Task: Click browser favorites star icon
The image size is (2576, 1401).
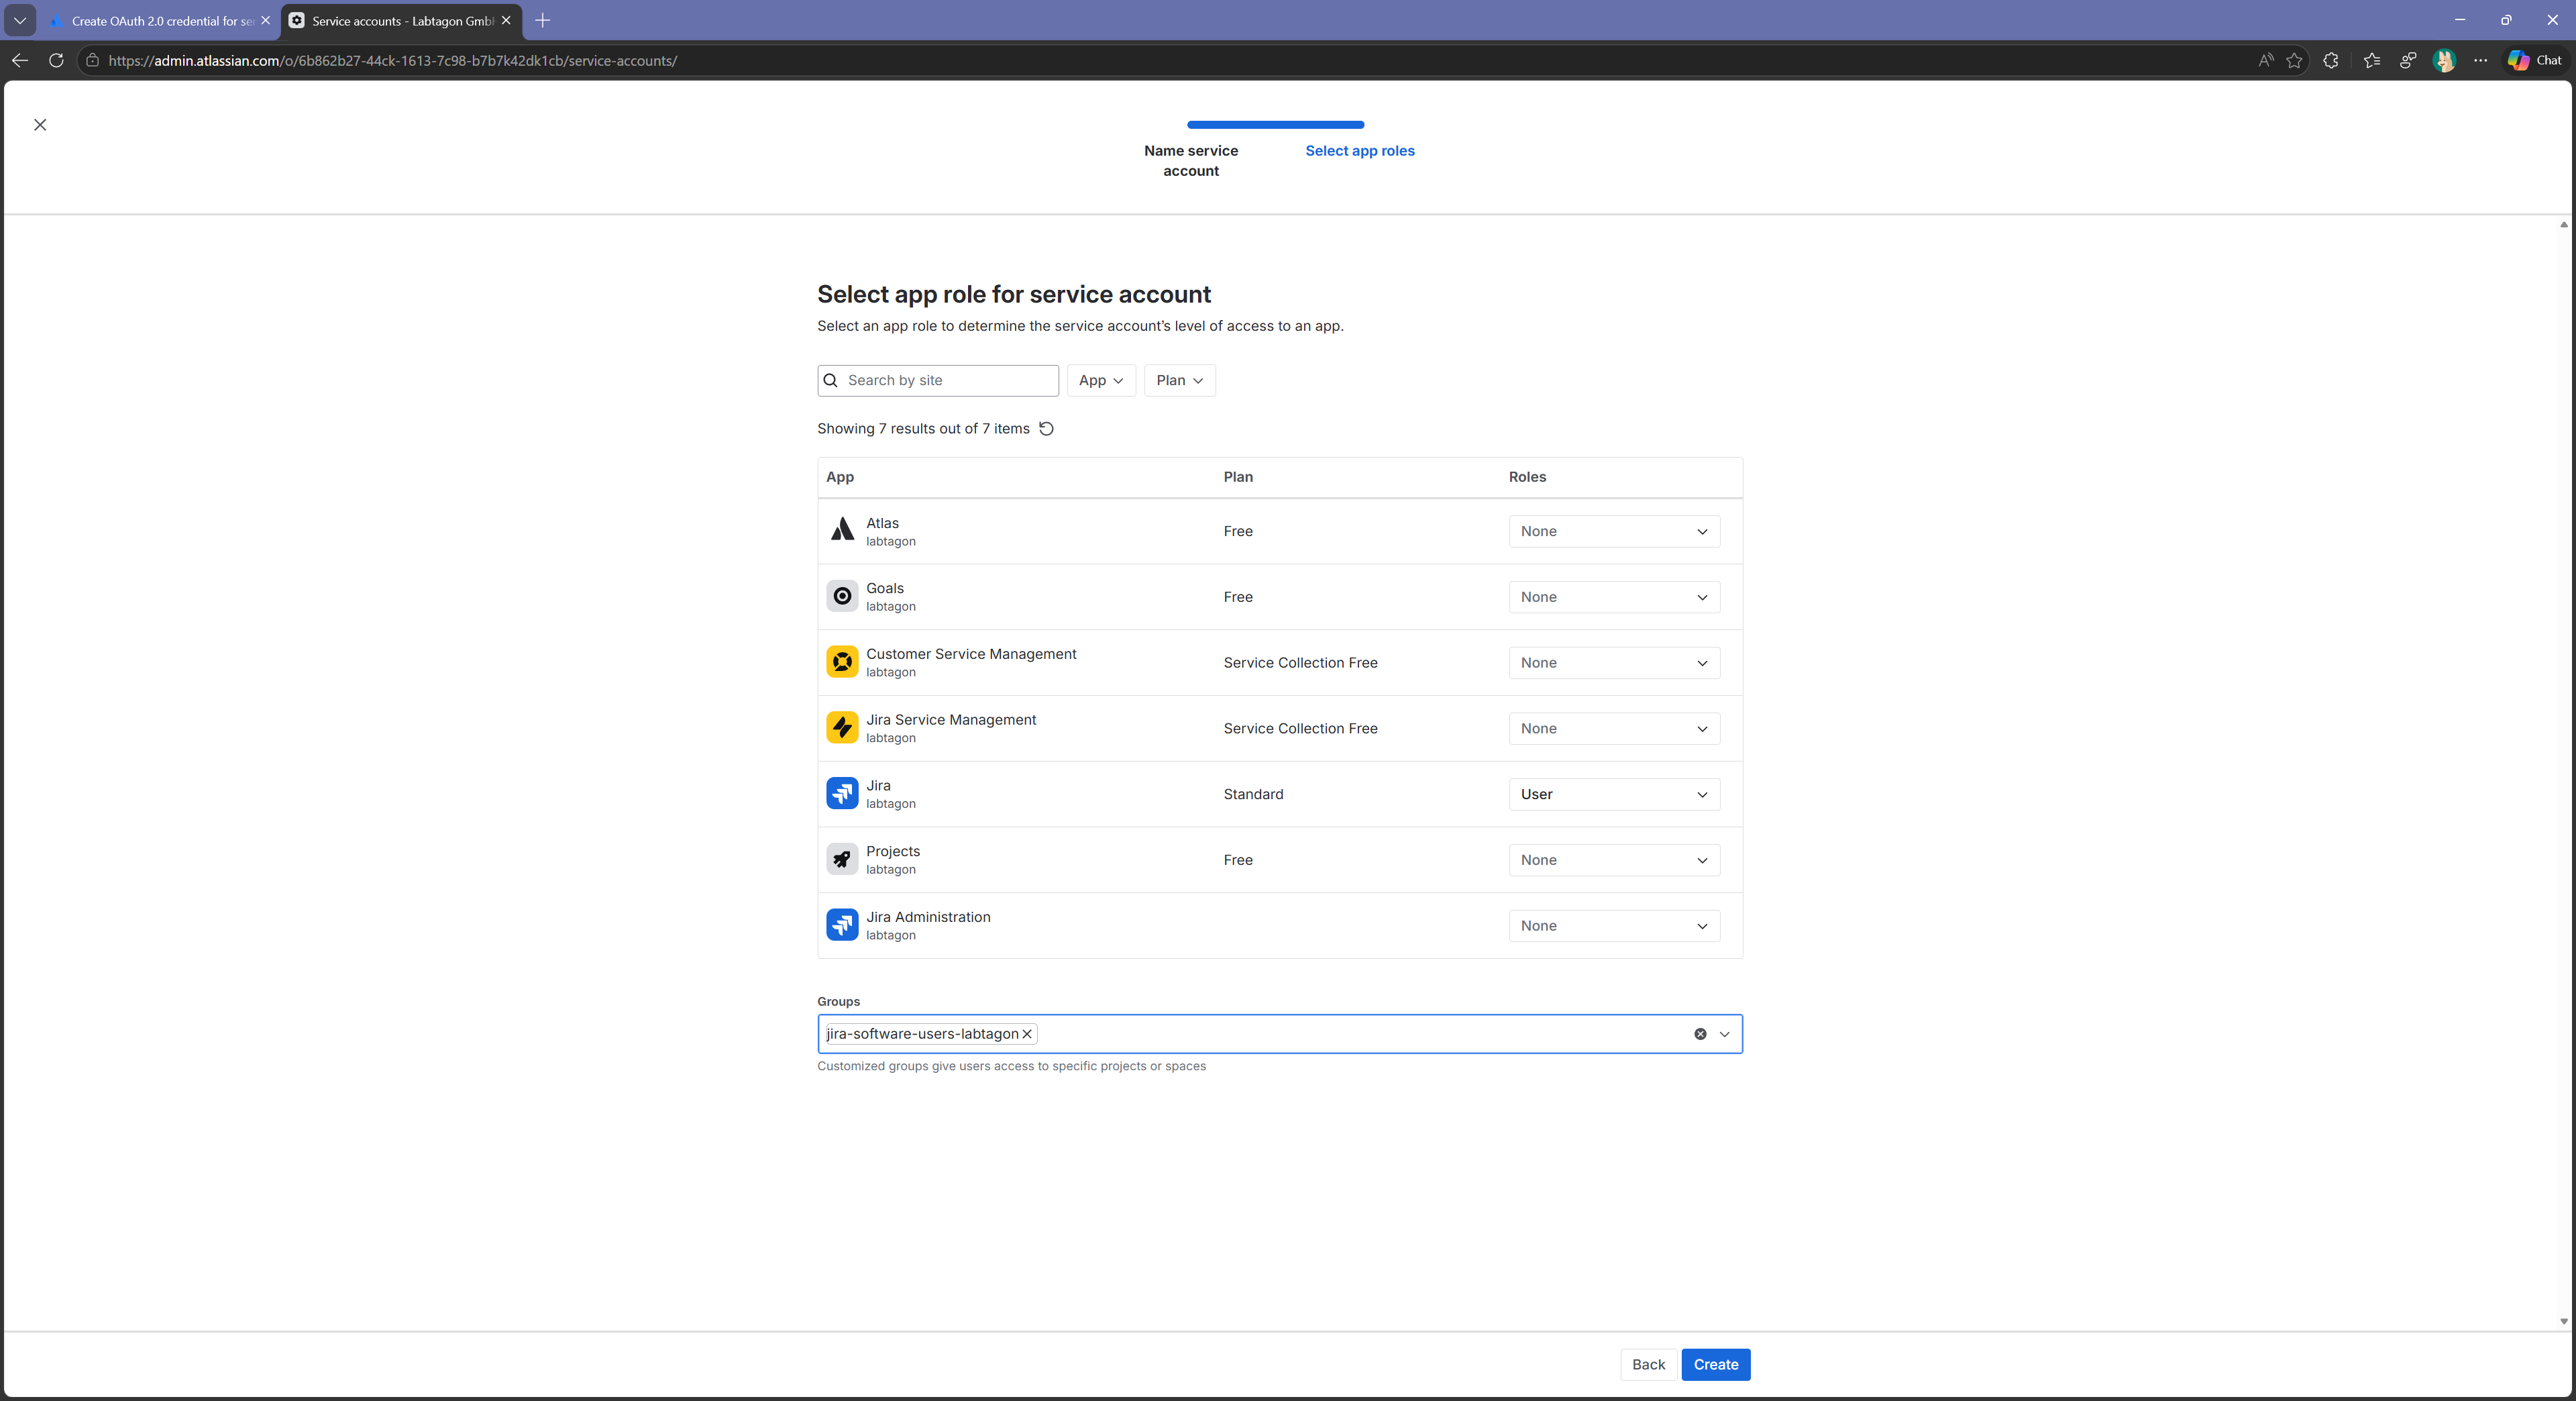Action: (x=2294, y=61)
